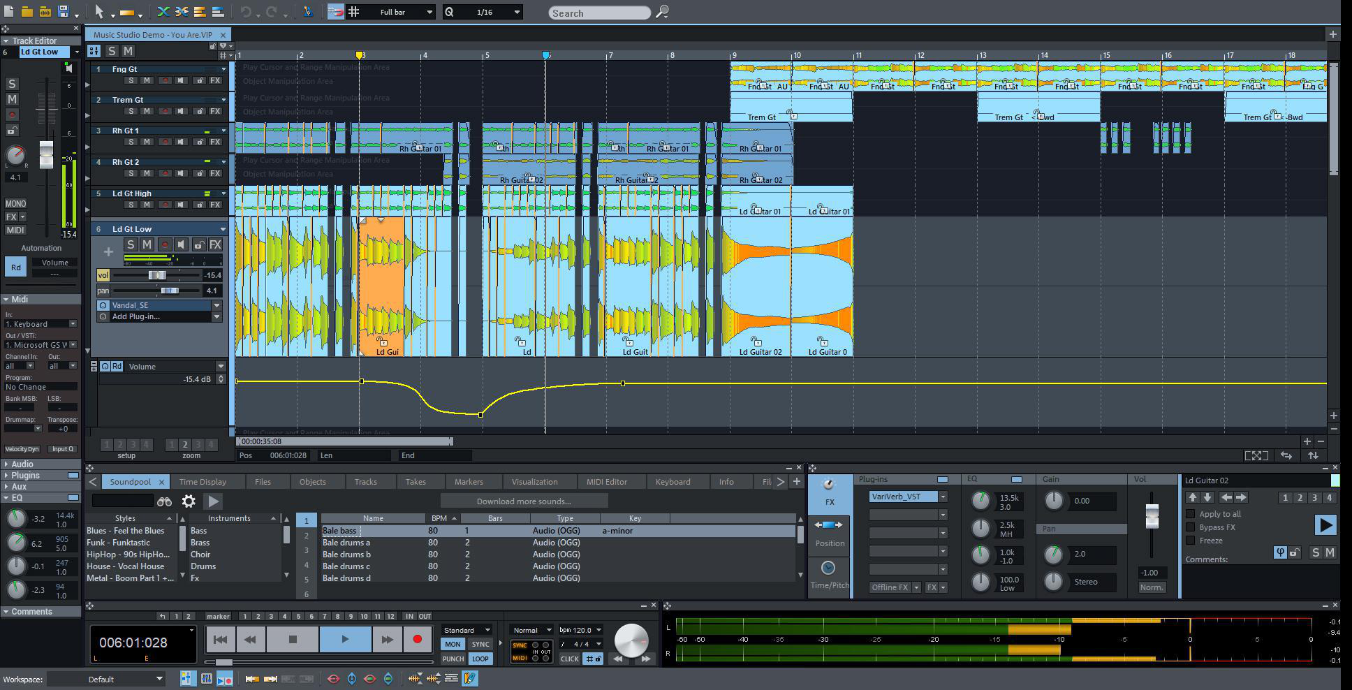Screen dimensions: 1352x690
Task: Click the redo arrow icon
Action: coord(272,12)
